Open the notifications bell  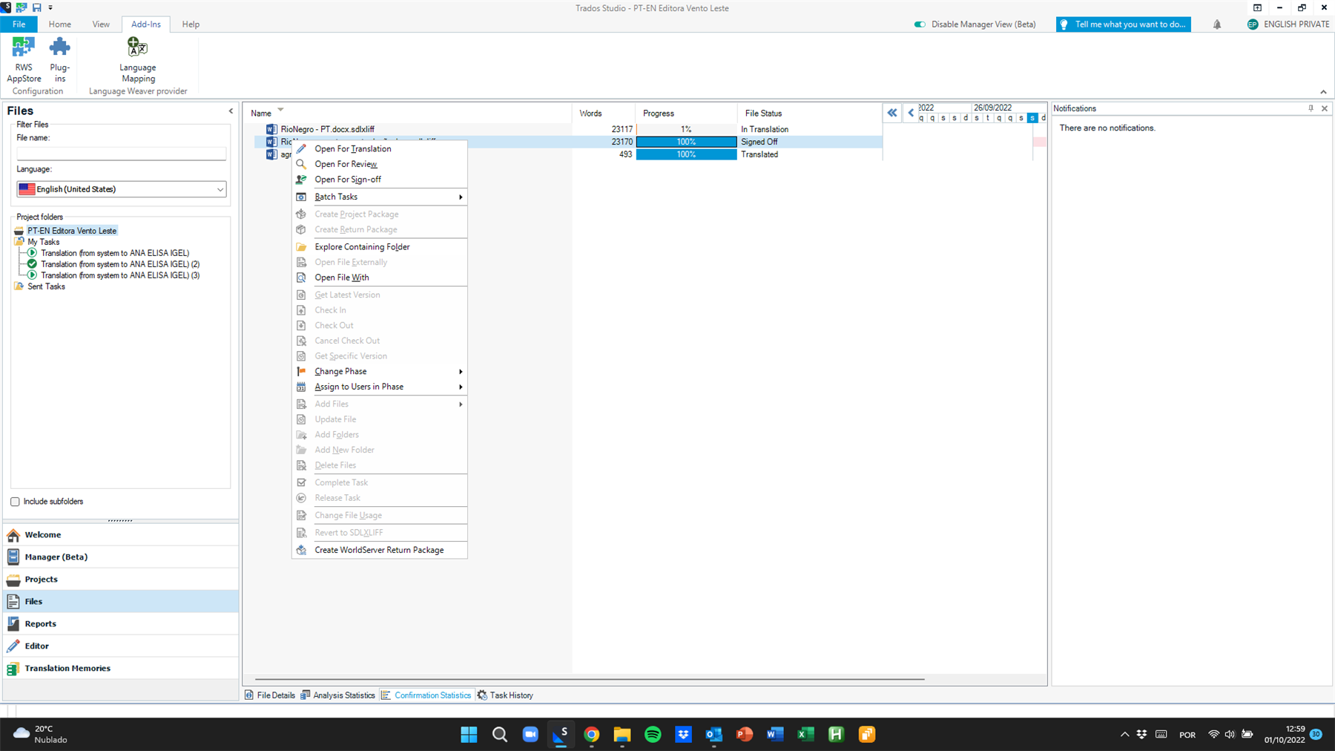[1217, 24]
